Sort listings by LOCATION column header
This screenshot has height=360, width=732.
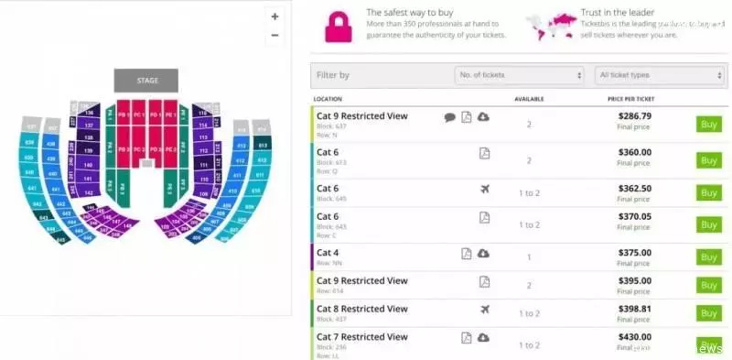coord(328,99)
